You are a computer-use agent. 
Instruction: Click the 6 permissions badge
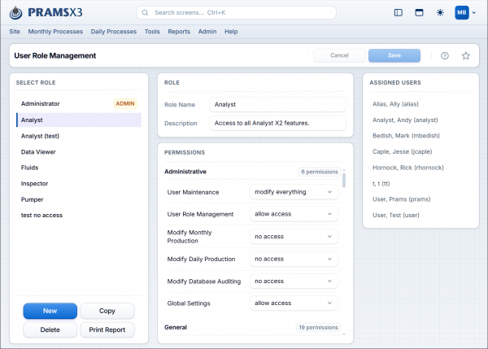(320, 172)
